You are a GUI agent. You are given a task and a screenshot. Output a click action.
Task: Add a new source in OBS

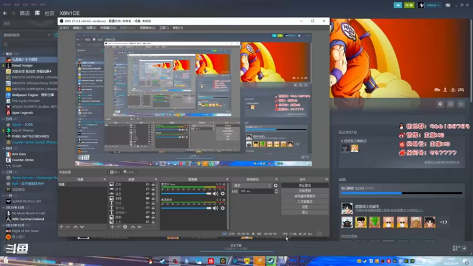click(x=112, y=227)
